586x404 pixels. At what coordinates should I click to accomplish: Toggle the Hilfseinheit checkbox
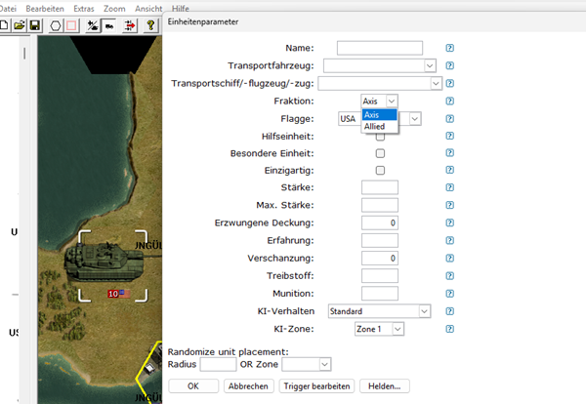pyautogui.click(x=380, y=137)
